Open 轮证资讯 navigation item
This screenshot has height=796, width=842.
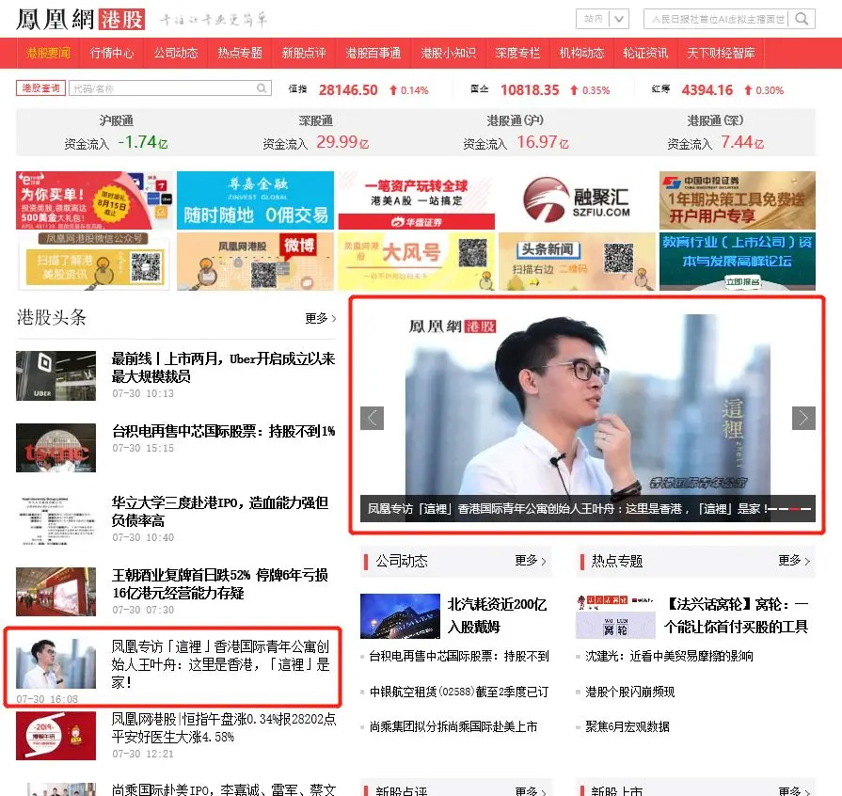[645, 53]
